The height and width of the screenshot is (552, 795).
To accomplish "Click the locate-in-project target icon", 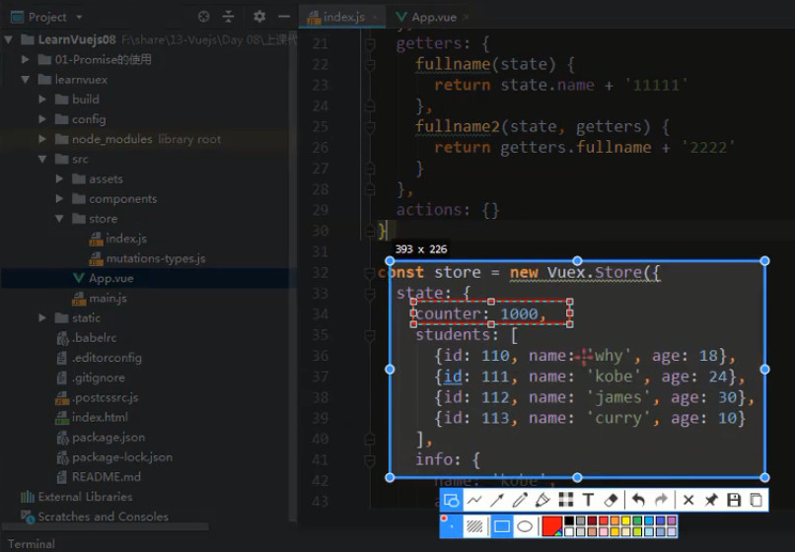I will pos(204,17).
